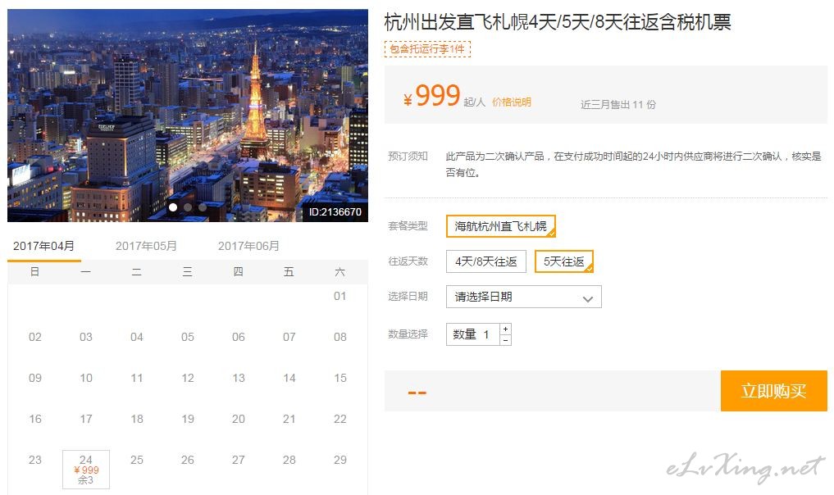This screenshot has height=495, width=834.
Task: Click calendar date 20
Action: coord(239,419)
